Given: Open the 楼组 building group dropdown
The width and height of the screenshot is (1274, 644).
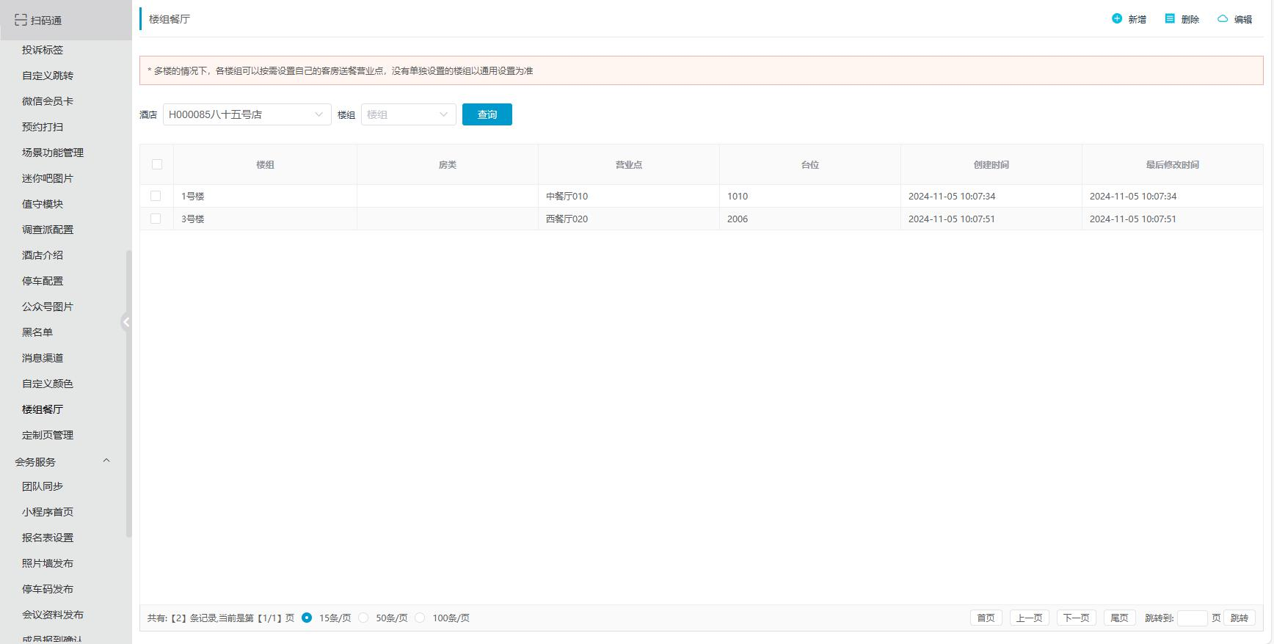Looking at the screenshot, I should [408, 114].
